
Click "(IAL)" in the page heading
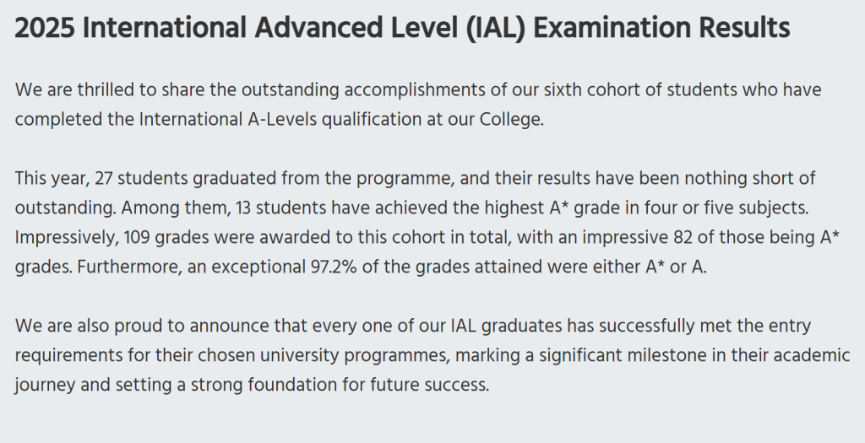click(x=491, y=29)
